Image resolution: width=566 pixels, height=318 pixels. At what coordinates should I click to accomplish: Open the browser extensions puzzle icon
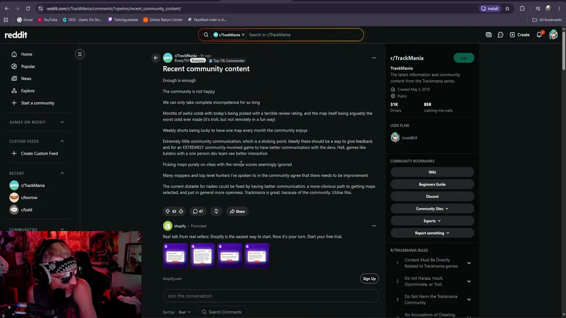click(x=522, y=8)
